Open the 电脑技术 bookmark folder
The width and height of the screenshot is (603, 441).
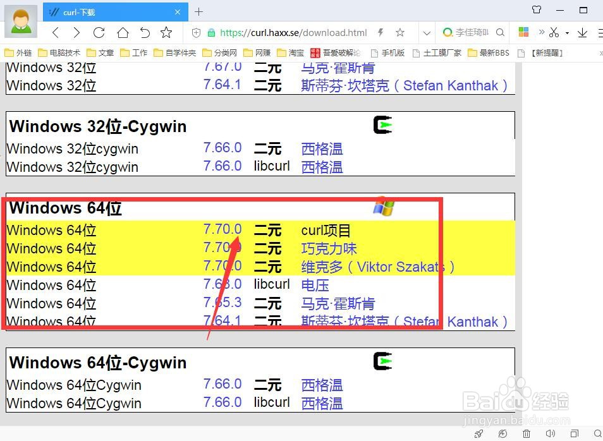click(x=59, y=52)
